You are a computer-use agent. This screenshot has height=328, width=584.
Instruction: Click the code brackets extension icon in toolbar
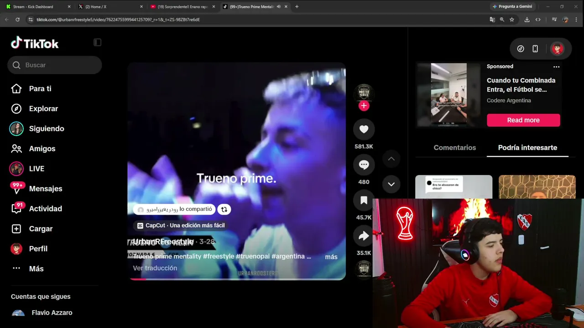coord(538,20)
